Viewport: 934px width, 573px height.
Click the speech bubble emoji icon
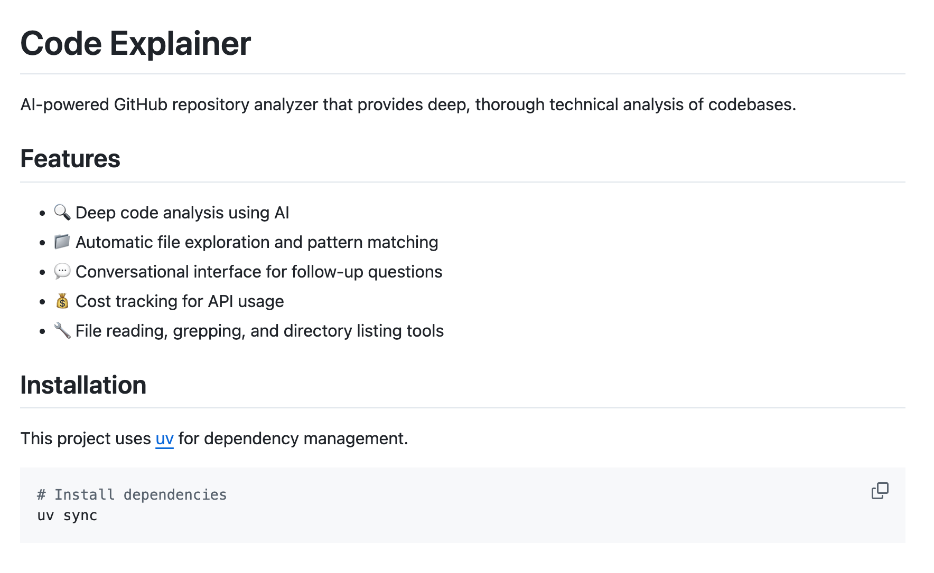coord(62,271)
